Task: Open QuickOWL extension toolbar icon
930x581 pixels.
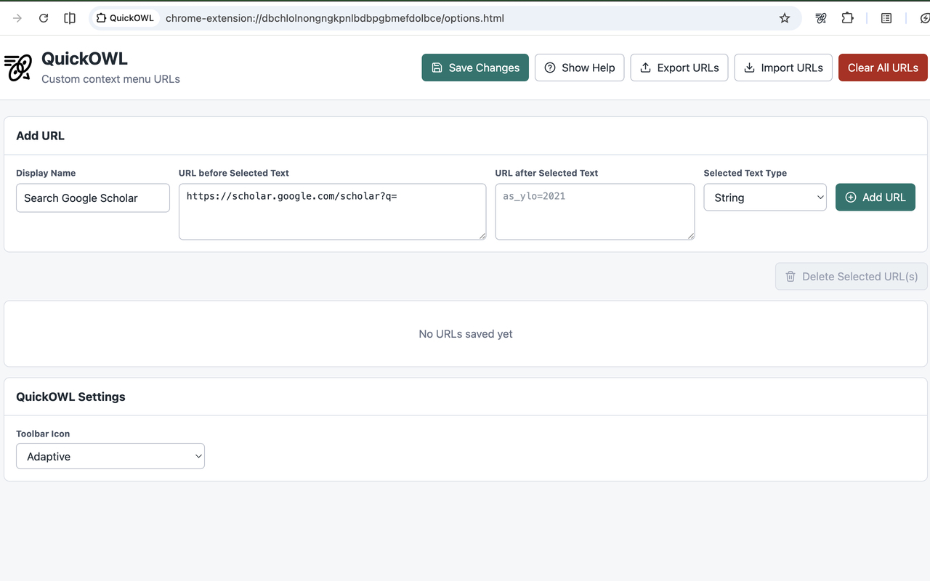Action: coord(821,18)
